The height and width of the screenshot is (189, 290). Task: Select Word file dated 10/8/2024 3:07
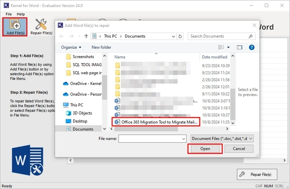[x=172, y=101]
